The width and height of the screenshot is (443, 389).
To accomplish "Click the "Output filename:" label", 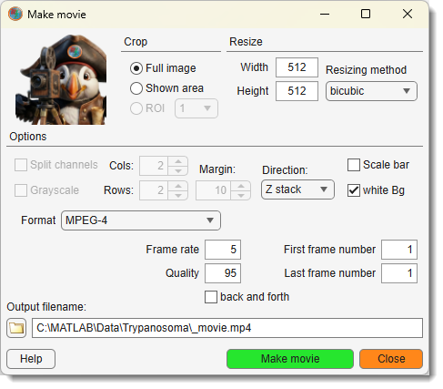I will (x=46, y=307).
